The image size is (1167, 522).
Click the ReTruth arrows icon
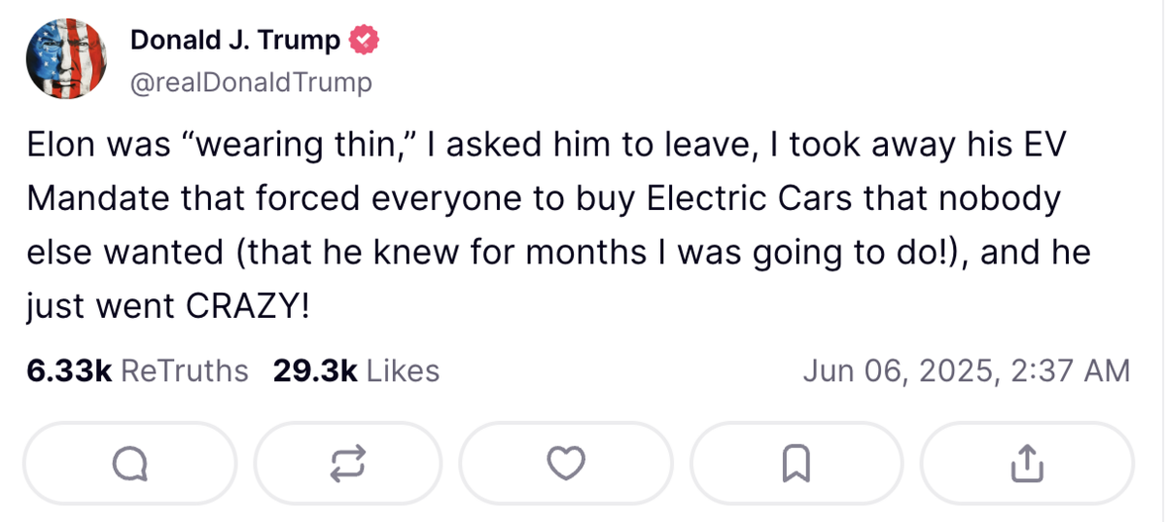(x=348, y=465)
